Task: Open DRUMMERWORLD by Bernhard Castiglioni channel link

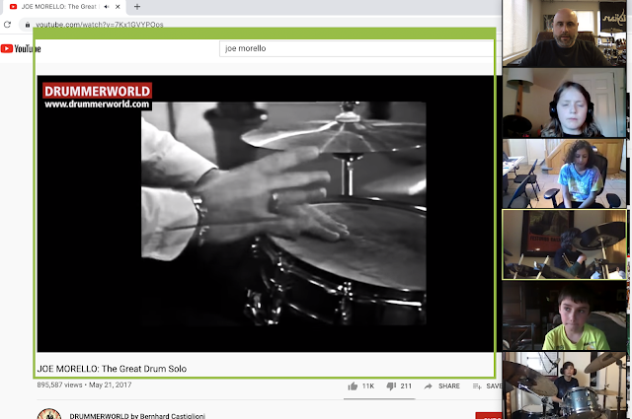Action: [137, 416]
